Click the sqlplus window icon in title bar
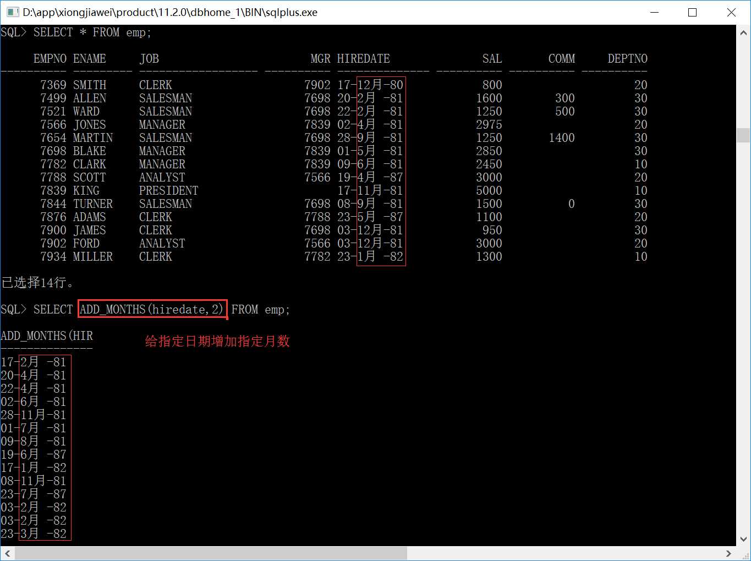751x561 pixels. pyautogui.click(x=12, y=12)
